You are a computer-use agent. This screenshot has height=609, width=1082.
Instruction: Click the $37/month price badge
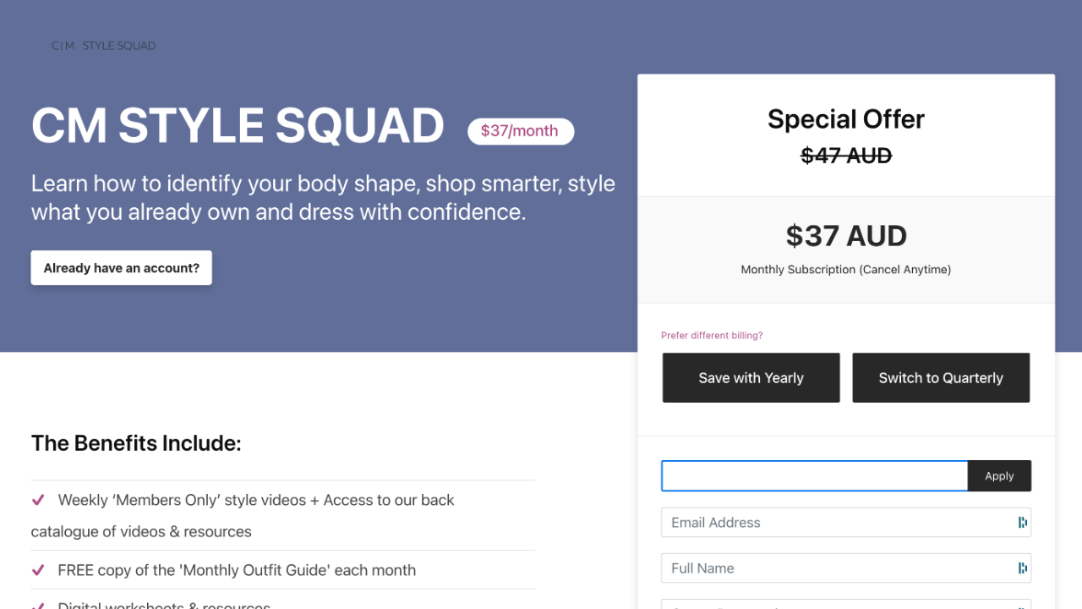coord(520,131)
